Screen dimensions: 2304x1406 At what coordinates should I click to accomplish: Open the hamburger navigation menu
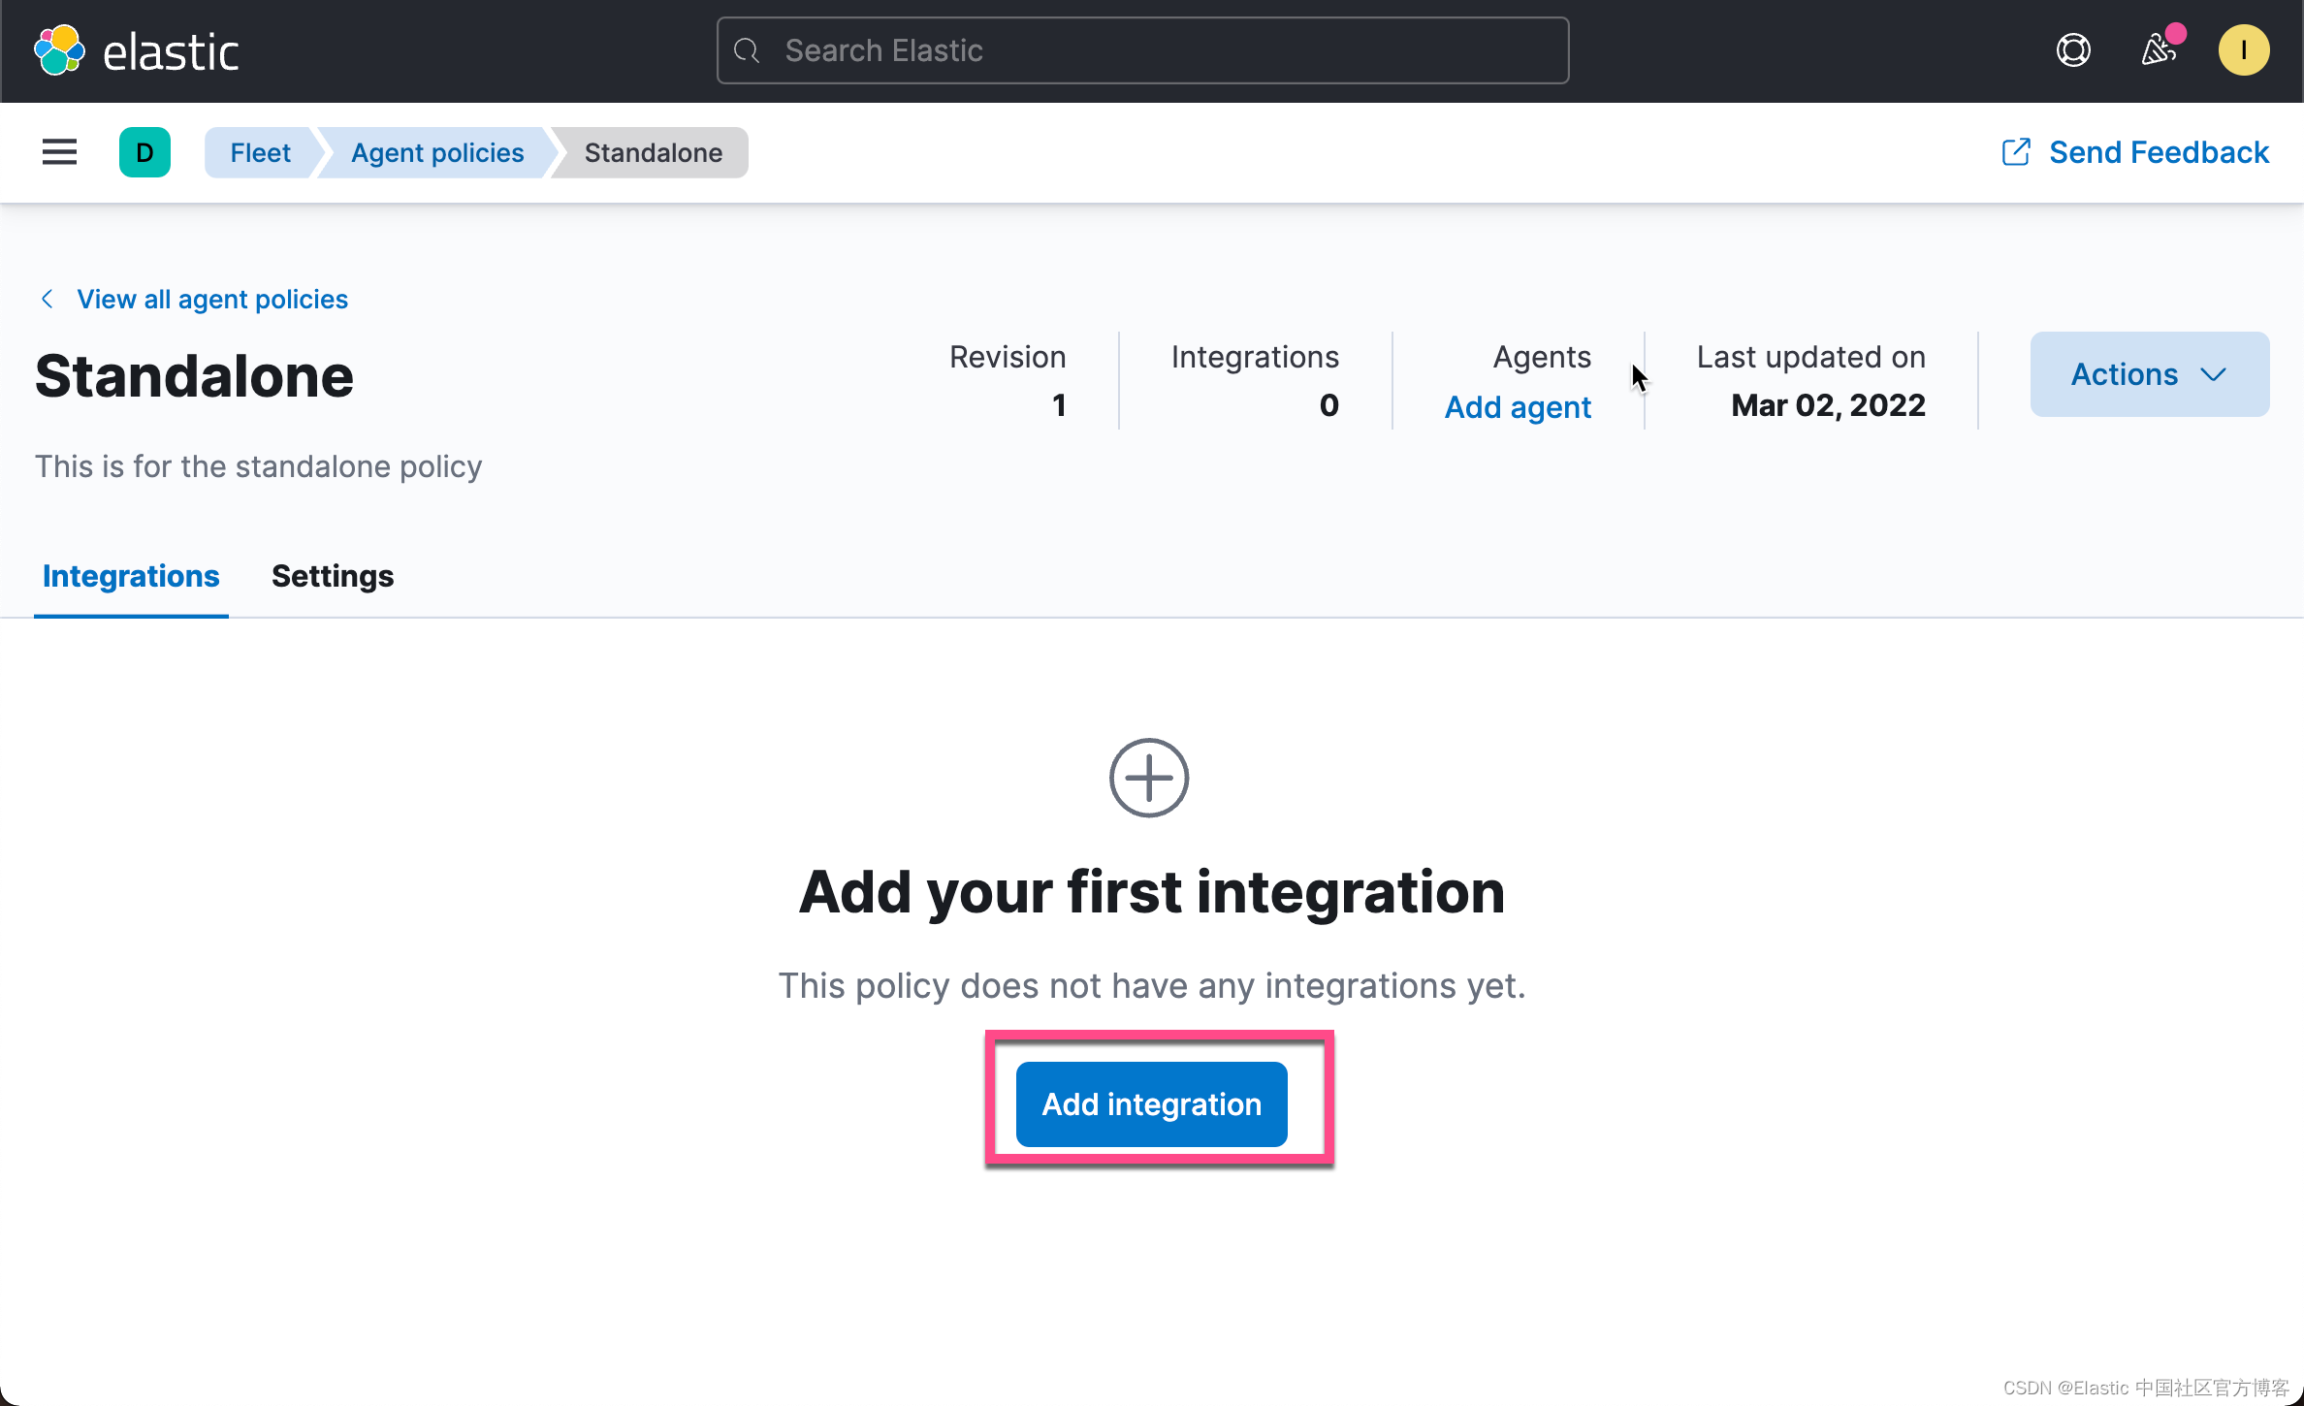pyautogui.click(x=59, y=152)
